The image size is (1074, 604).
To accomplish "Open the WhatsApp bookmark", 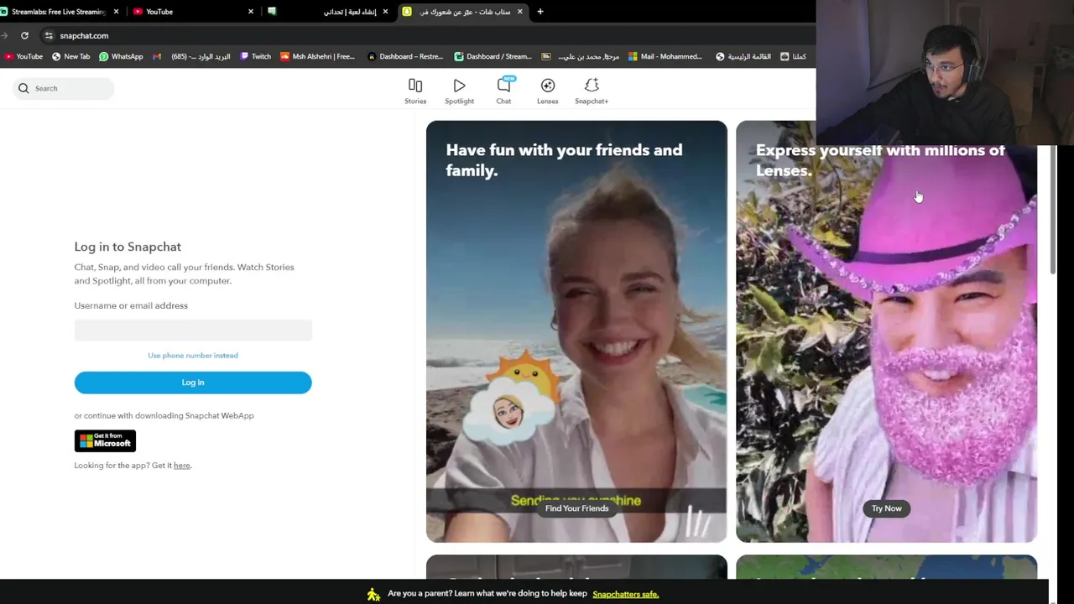I will pyautogui.click(x=121, y=56).
